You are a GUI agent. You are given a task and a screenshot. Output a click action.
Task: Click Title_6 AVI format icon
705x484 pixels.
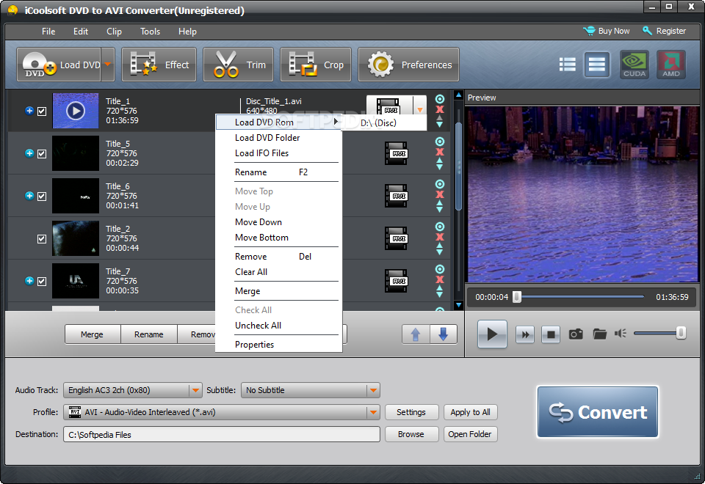tap(396, 197)
